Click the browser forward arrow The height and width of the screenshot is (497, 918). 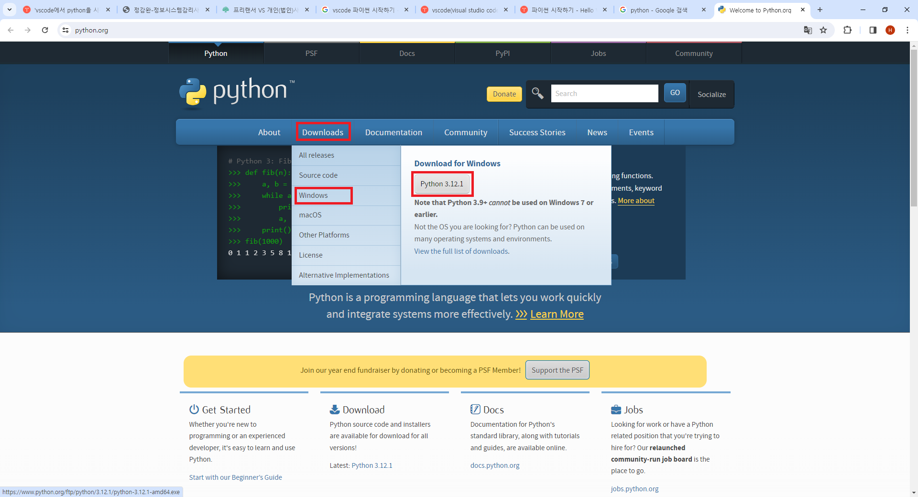coord(28,30)
